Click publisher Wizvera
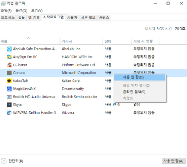 tap(68, 113)
